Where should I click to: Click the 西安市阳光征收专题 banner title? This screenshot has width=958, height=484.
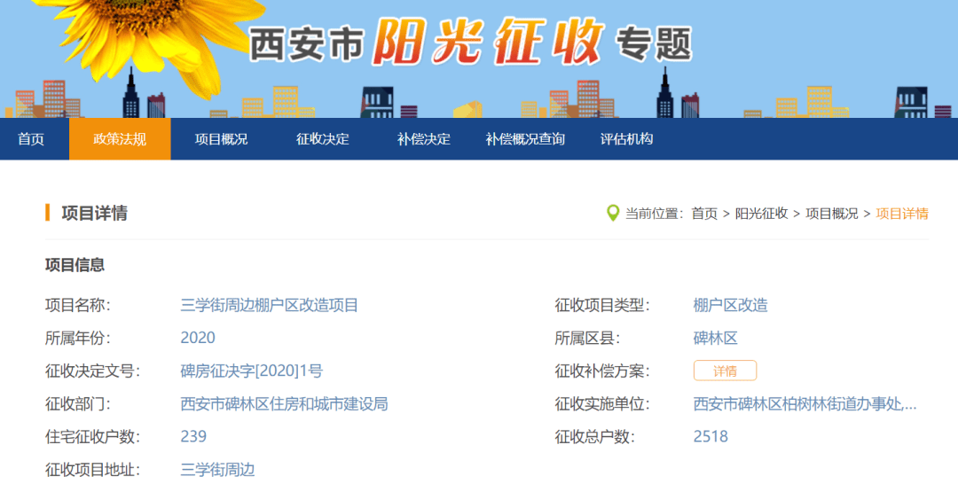click(x=470, y=43)
